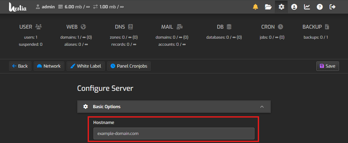Open the file manager folder icon

(268, 7)
